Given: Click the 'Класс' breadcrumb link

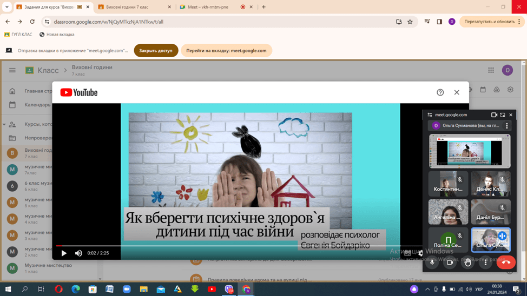Looking at the screenshot, I should (x=48, y=70).
